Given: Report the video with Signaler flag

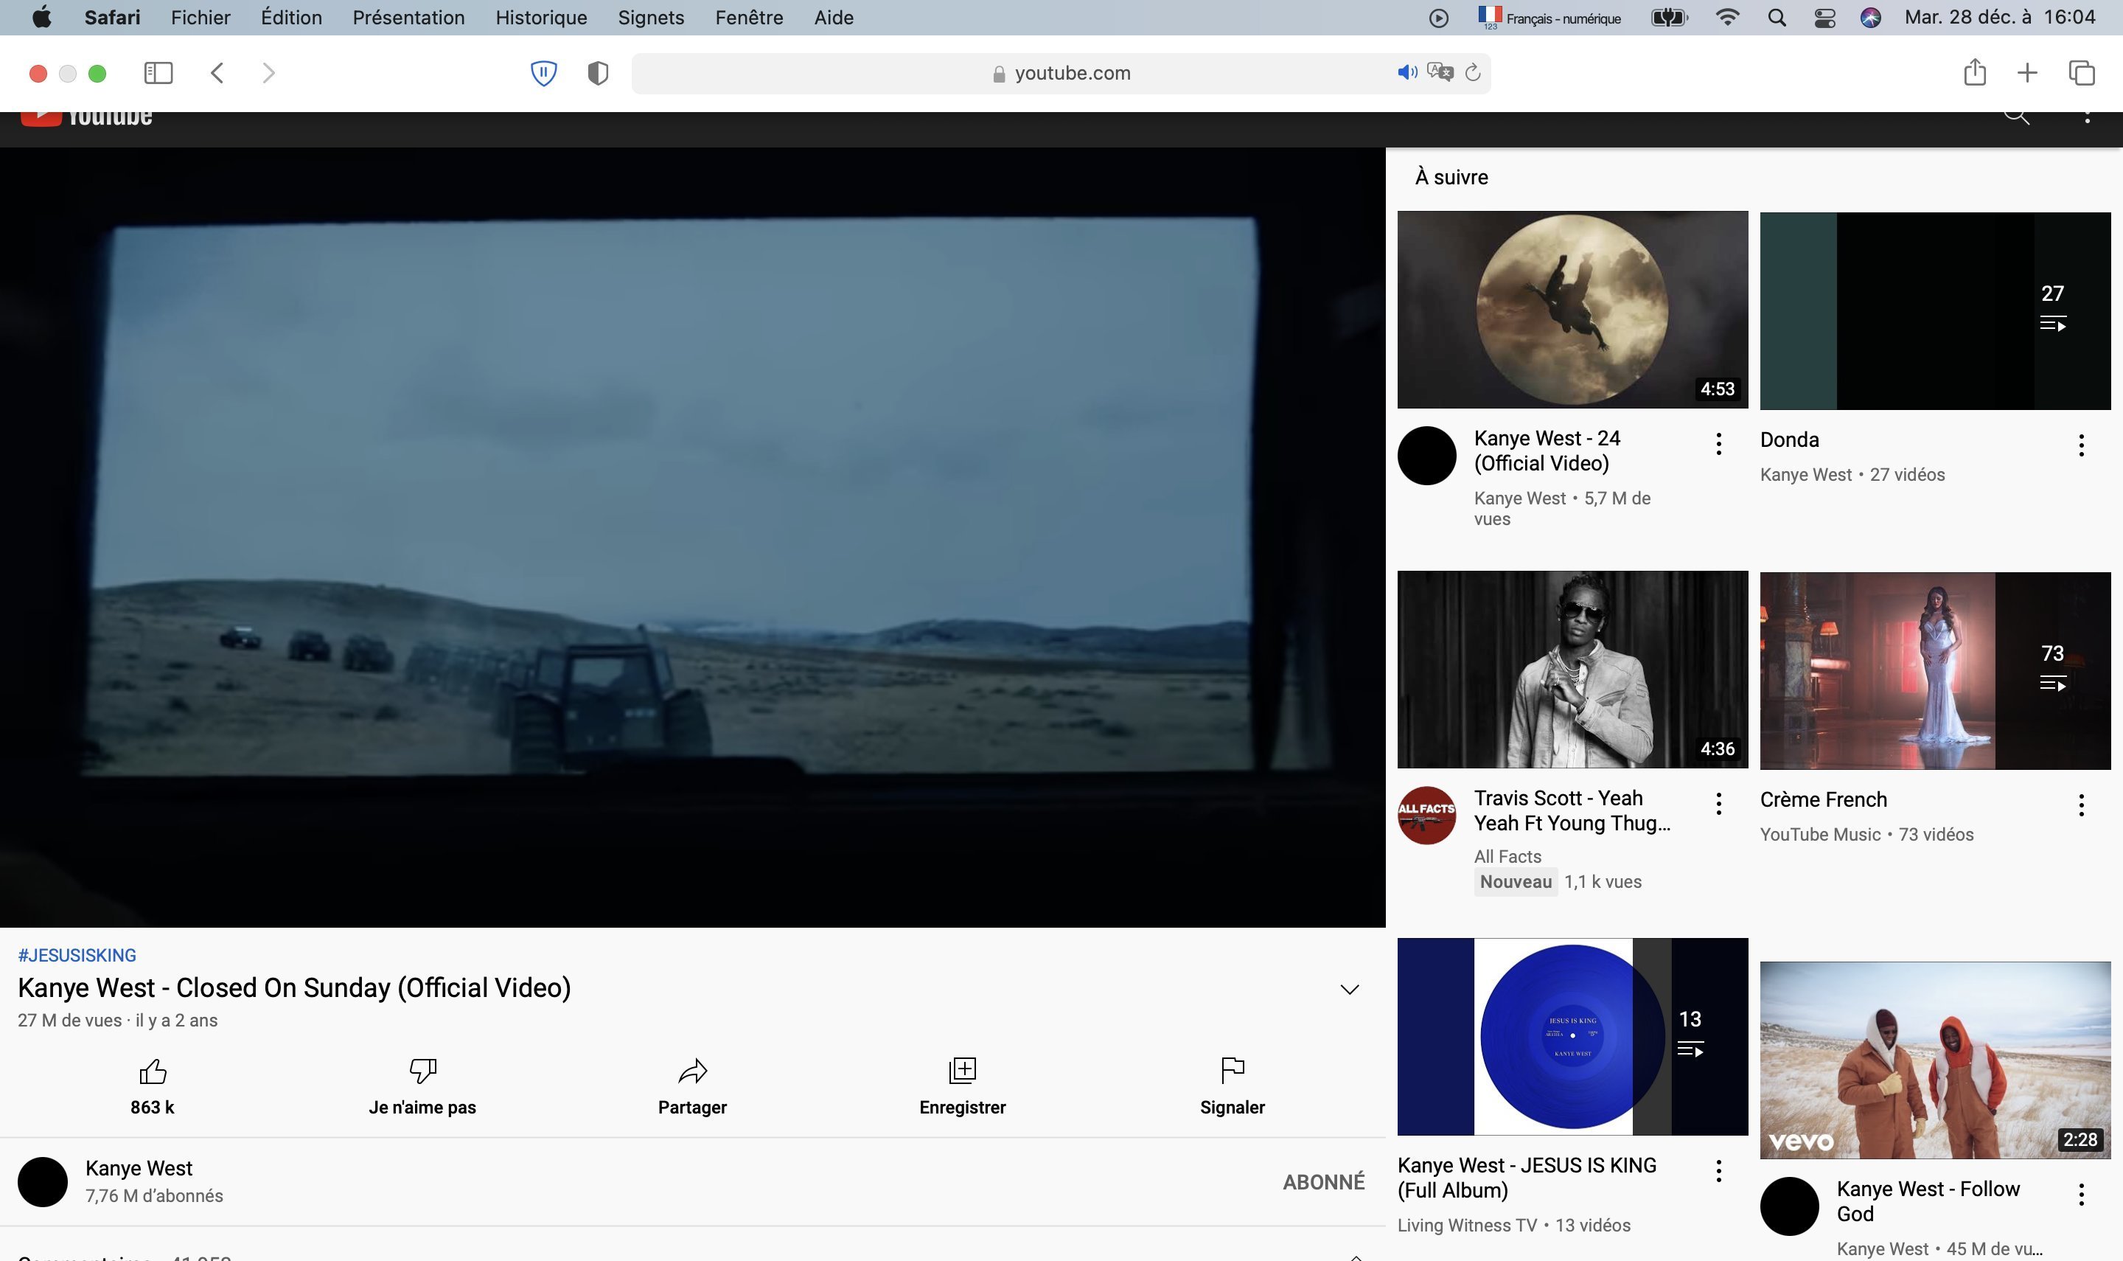Looking at the screenshot, I should (1233, 1071).
